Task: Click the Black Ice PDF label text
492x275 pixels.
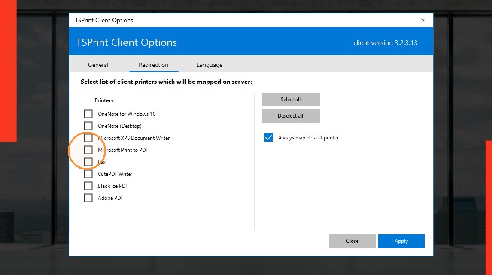Action: tap(112, 186)
